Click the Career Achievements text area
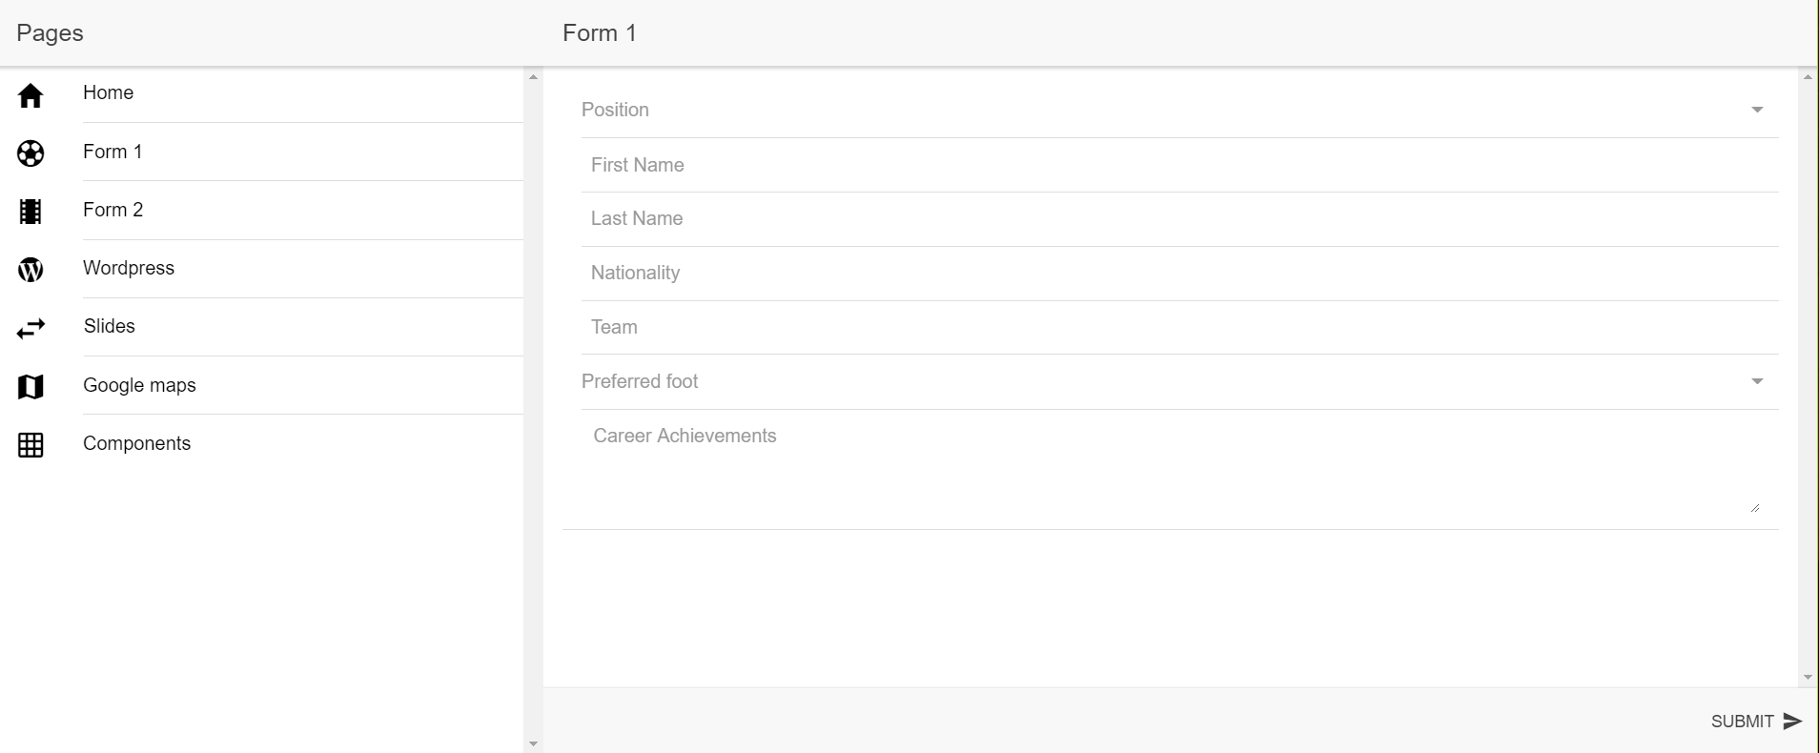 [x=1172, y=467]
